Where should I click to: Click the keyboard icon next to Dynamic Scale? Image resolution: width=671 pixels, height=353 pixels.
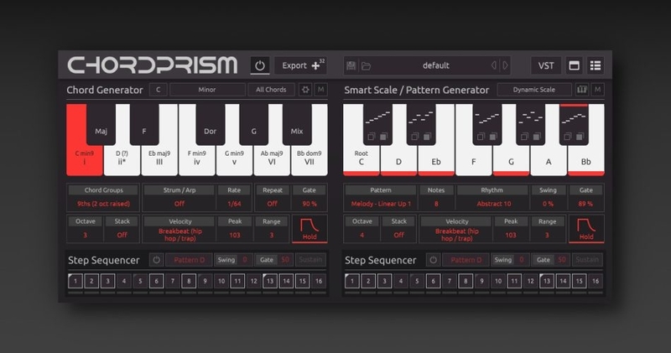tap(581, 90)
